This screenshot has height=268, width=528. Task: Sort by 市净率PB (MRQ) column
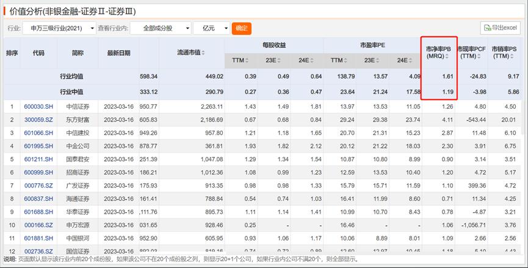[437, 53]
